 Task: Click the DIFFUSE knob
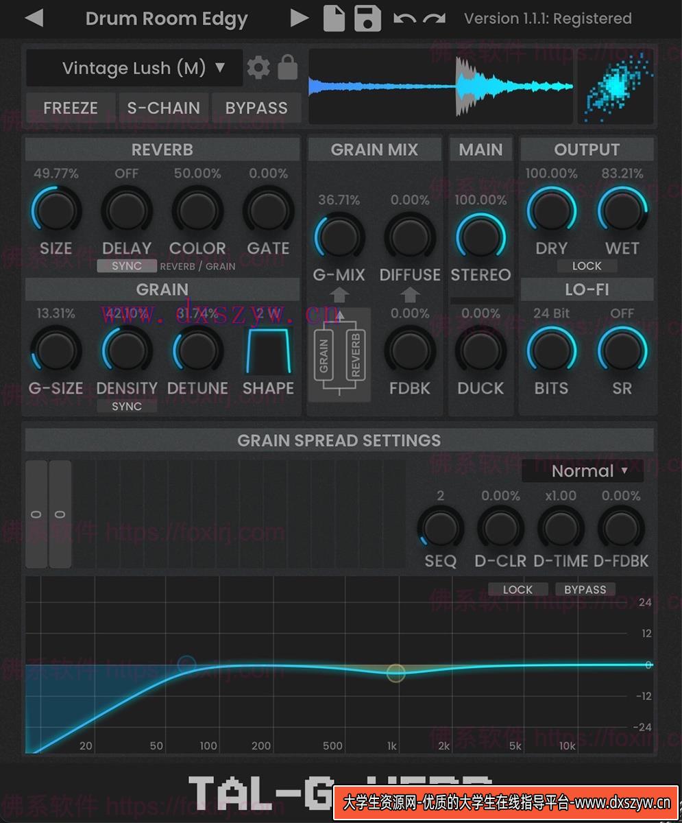point(410,237)
